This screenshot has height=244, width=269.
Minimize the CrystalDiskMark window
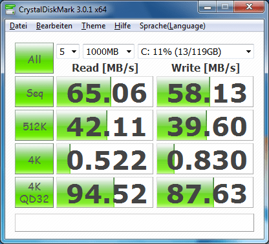208,7
